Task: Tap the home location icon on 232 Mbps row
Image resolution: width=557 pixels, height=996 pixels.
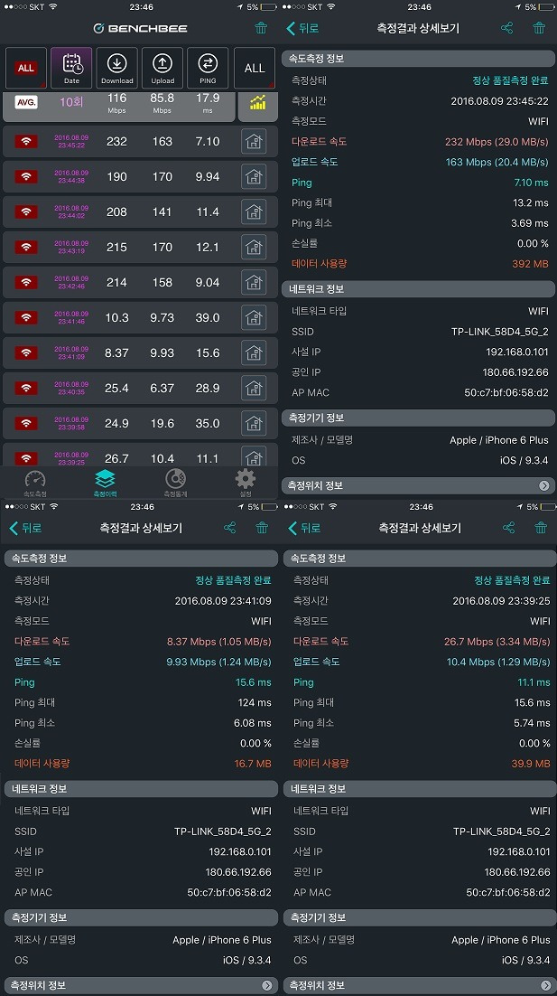Action: (x=254, y=142)
